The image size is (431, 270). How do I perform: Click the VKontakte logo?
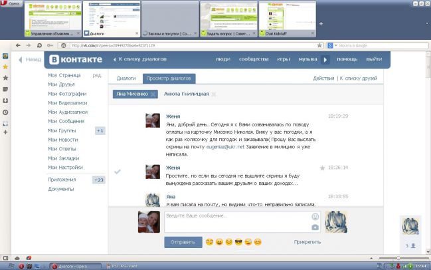click(74, 59)
